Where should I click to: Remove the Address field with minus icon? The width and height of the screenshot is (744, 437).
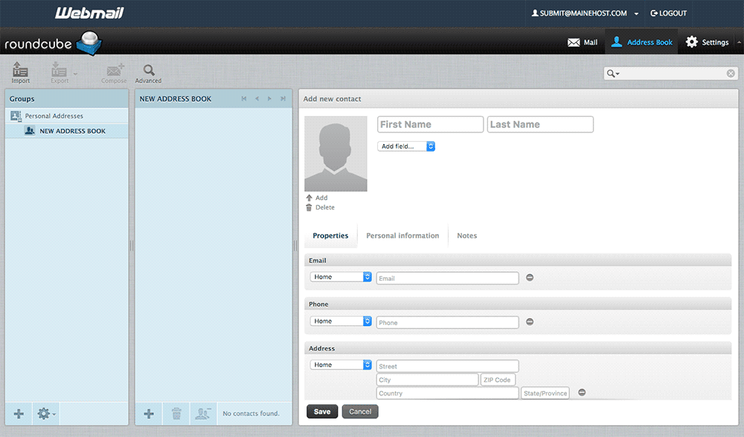click(582, 392)
